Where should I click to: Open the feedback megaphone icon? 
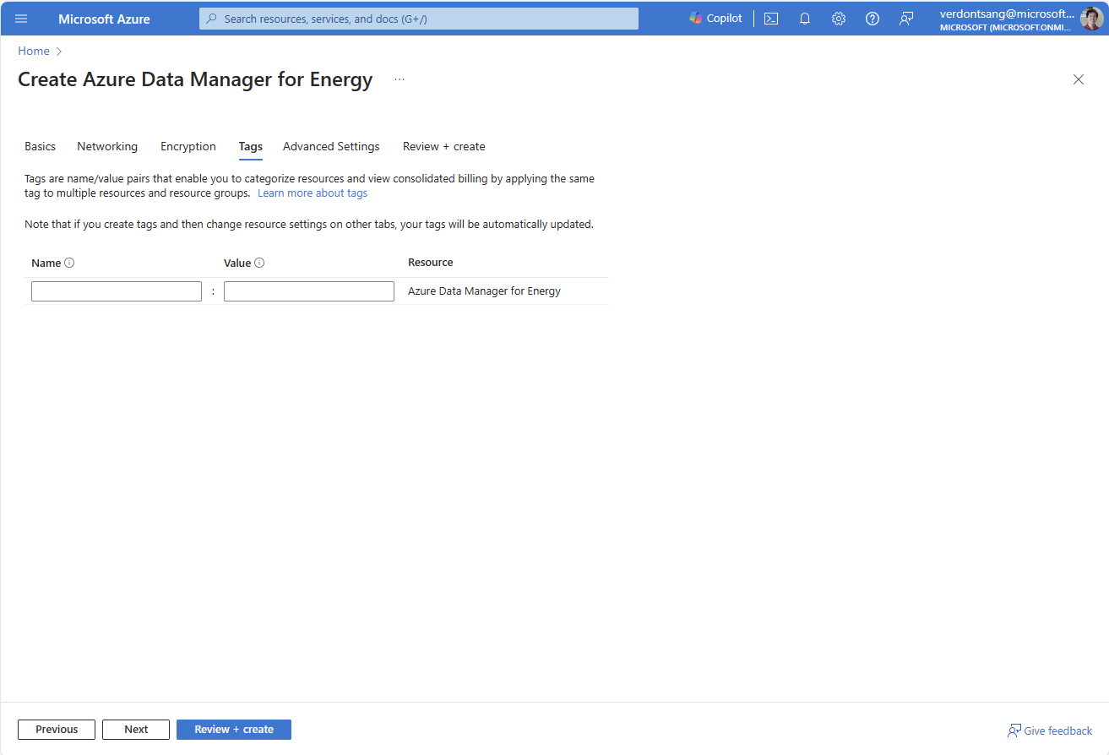point(906,18)
